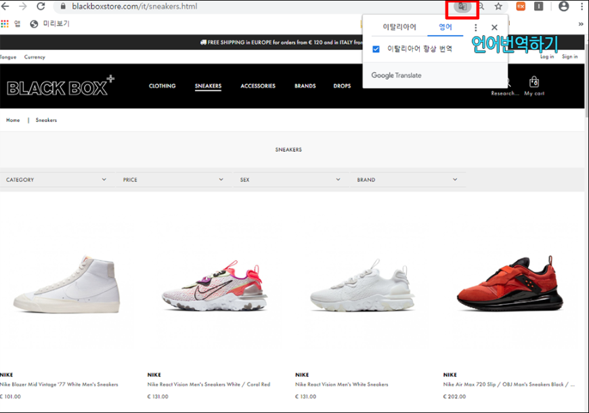Screen dimensions: 589x413
Task: Open the My cart shopping bag
Action: point(534,87)
